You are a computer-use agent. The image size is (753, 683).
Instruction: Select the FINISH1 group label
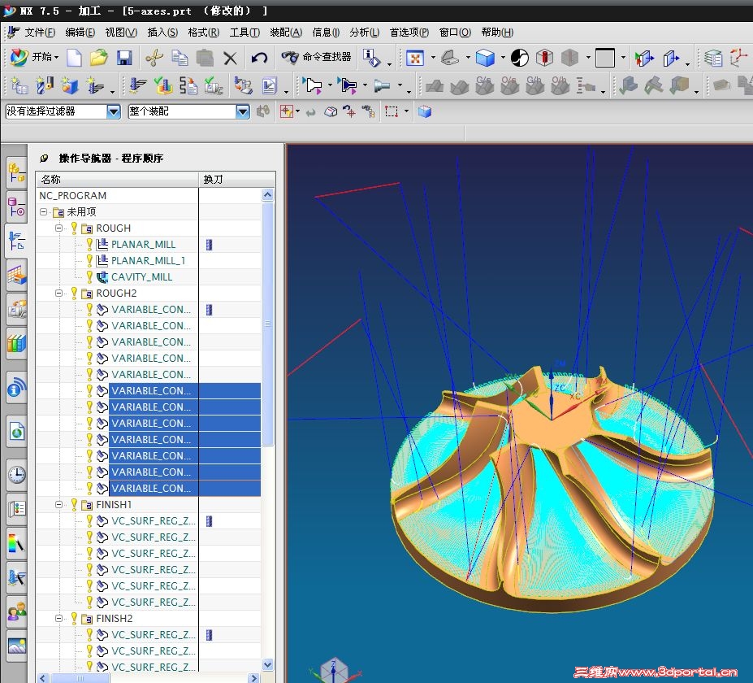click(114, 504)
